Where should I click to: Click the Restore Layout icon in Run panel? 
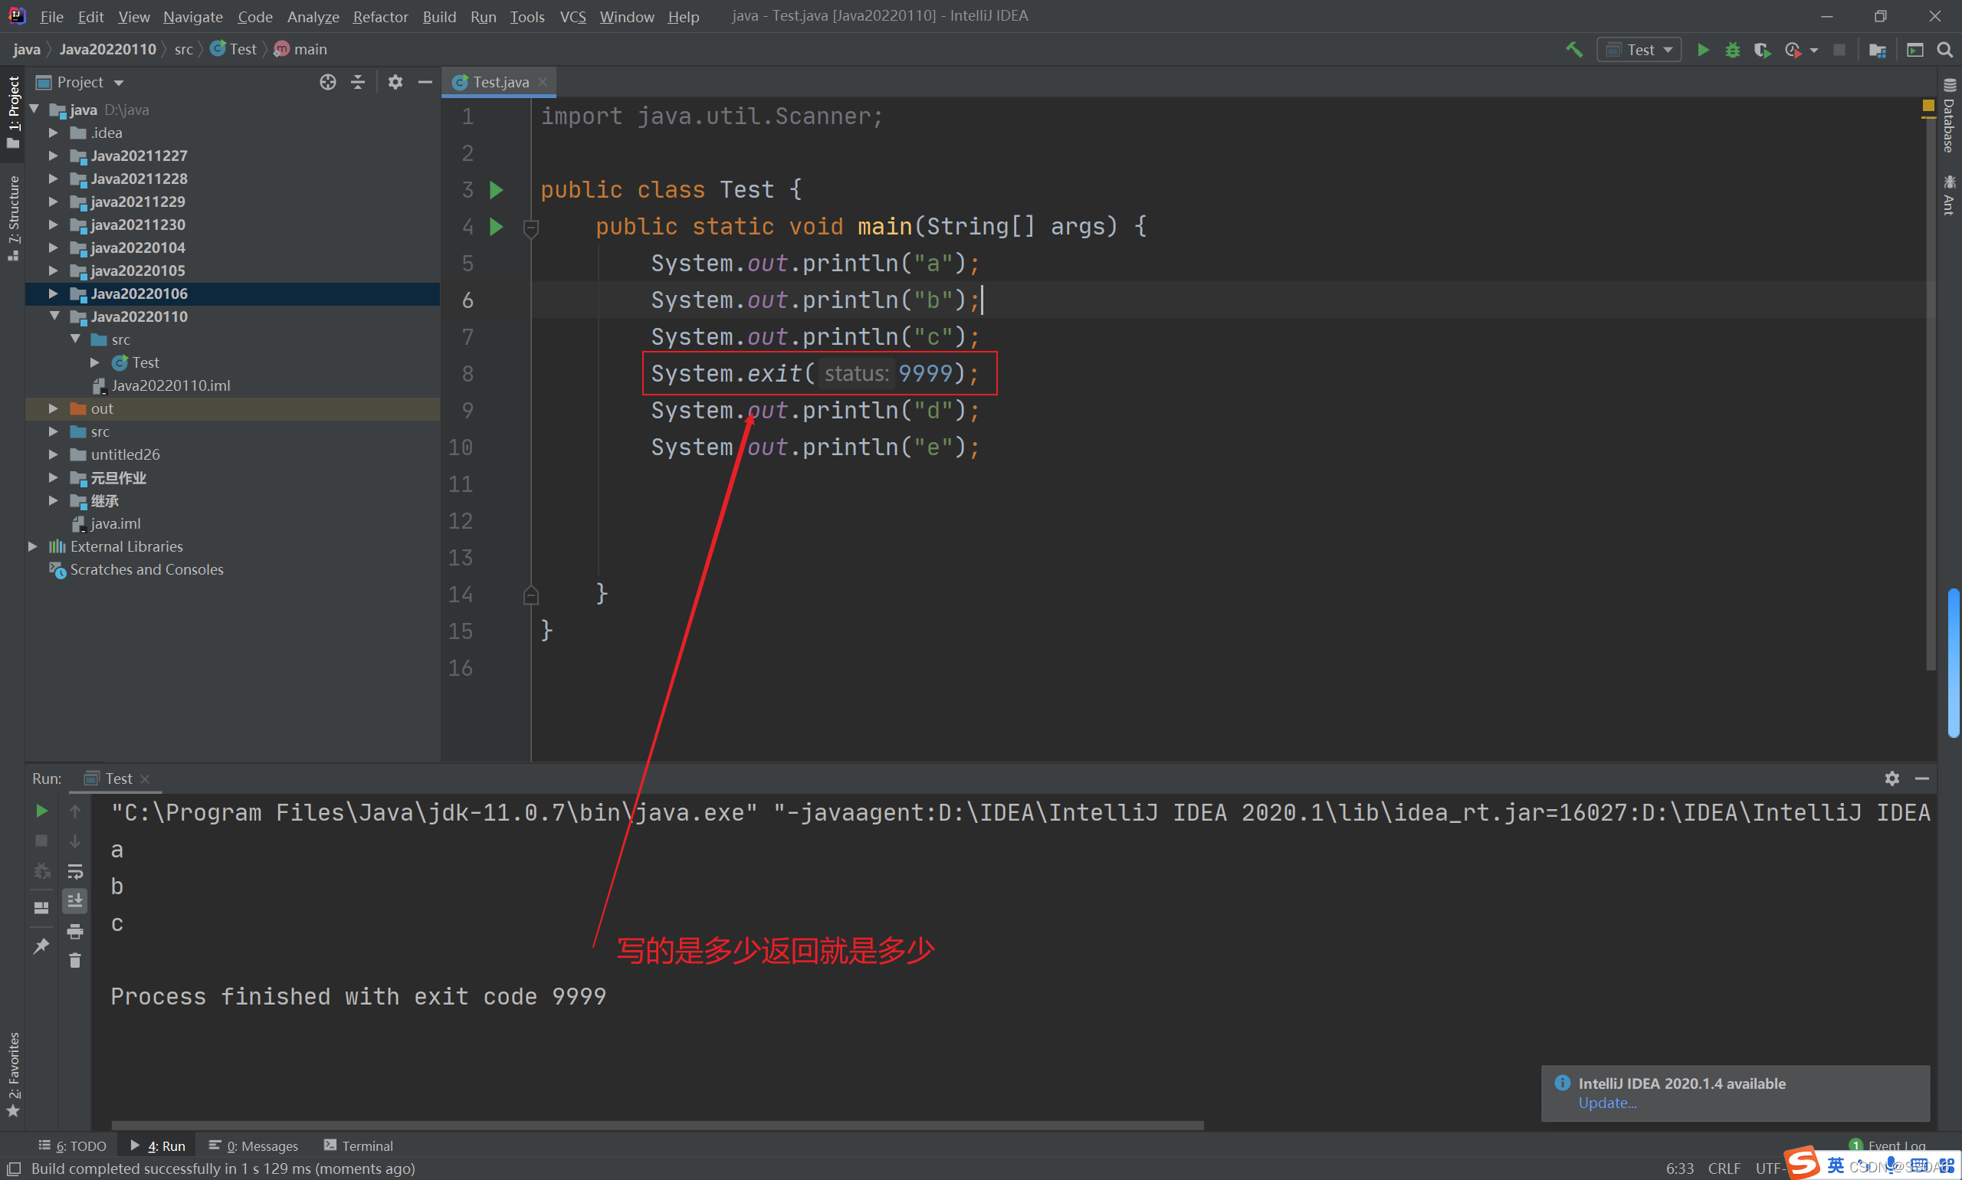tap(41, 907)
